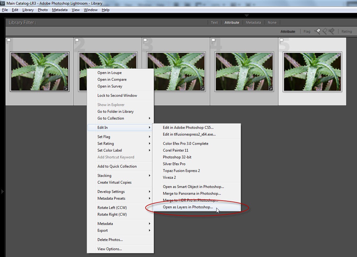The image size is (357, 257).
Task: Expand Metadata Presets submenu
Action: [120, 198]
